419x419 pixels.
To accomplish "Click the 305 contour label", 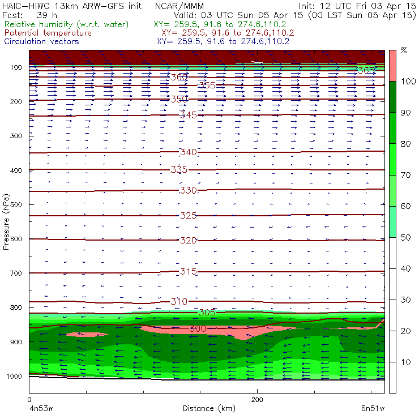I will 207,313.
